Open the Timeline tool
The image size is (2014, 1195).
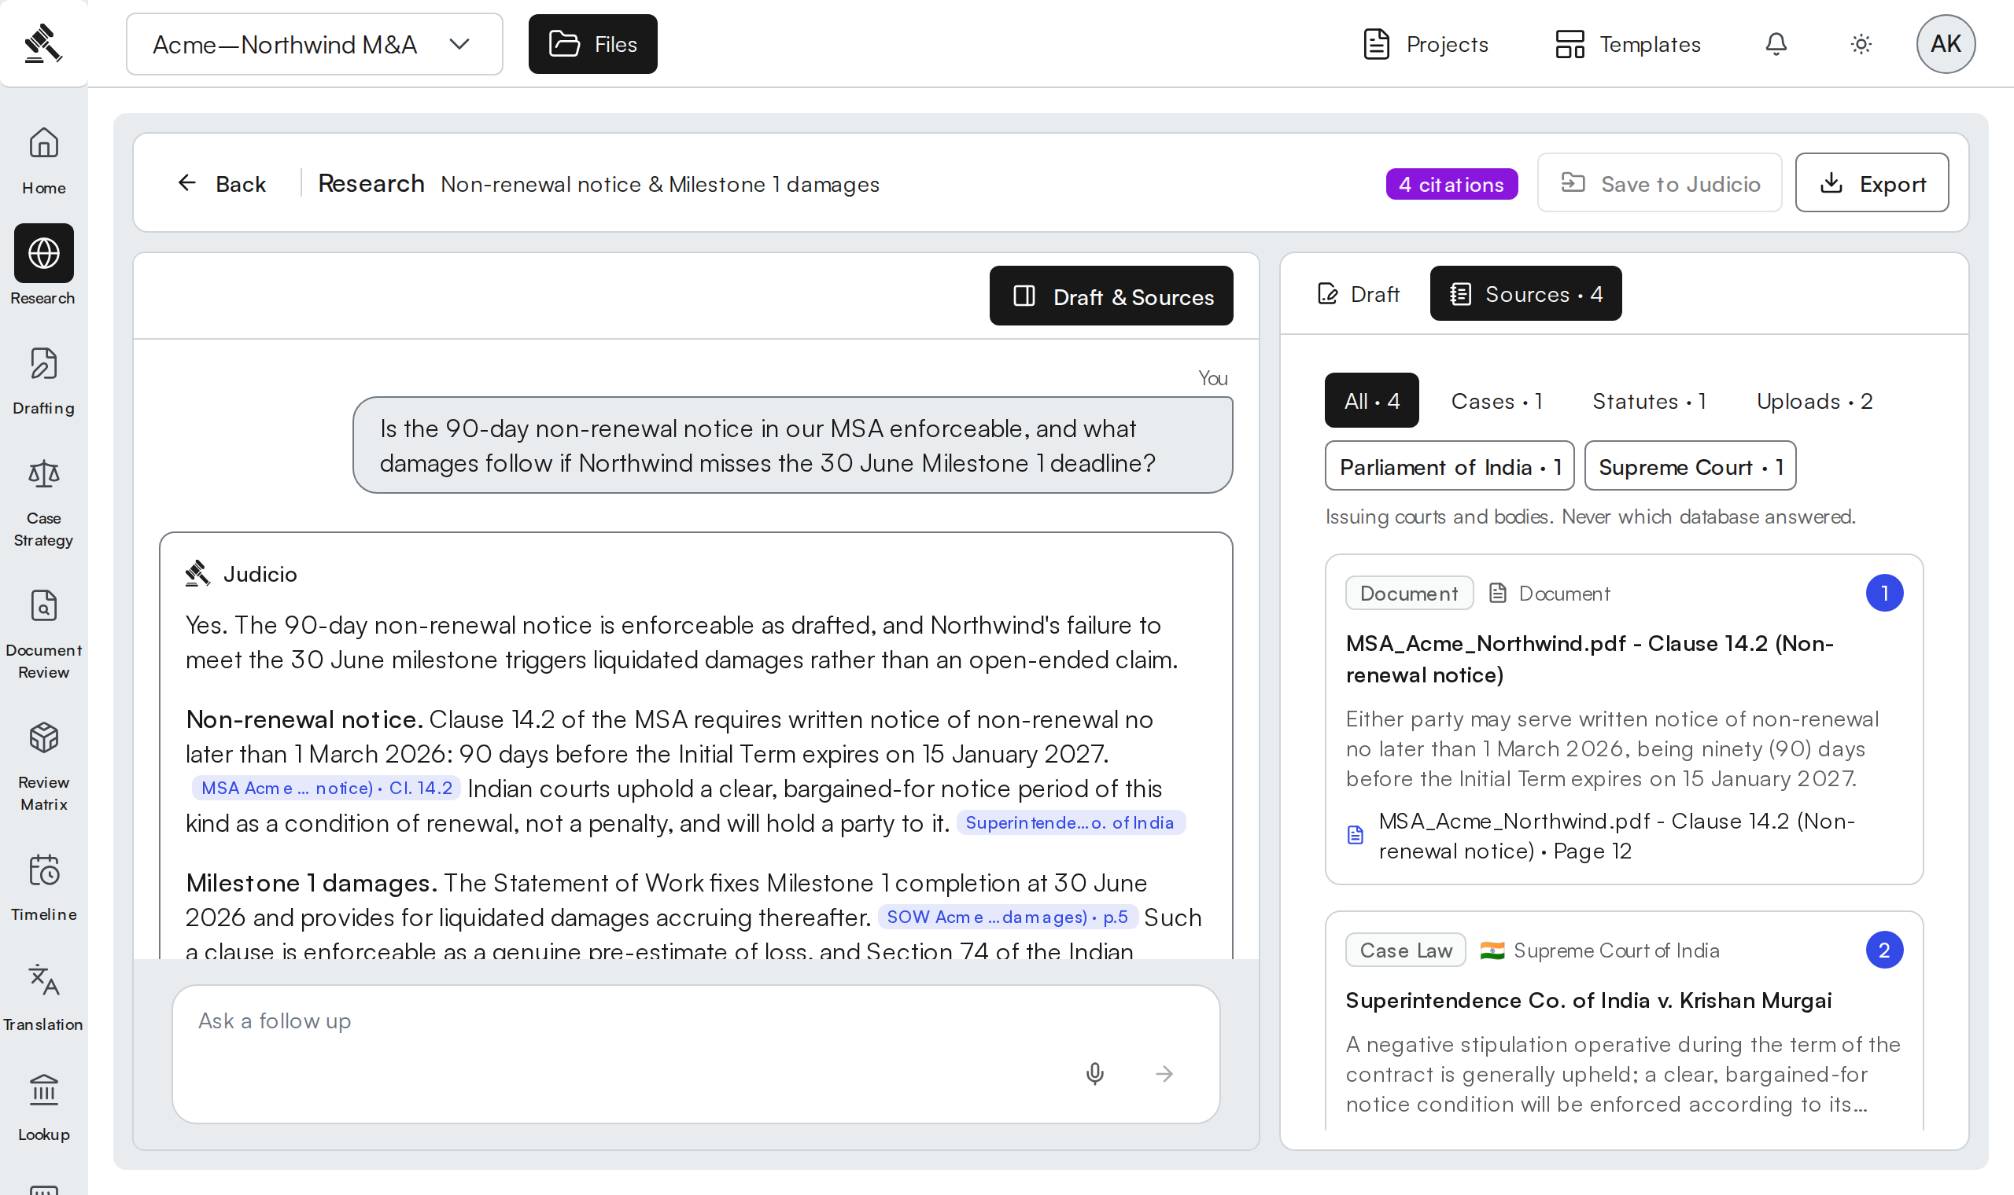tap(43, 888)
